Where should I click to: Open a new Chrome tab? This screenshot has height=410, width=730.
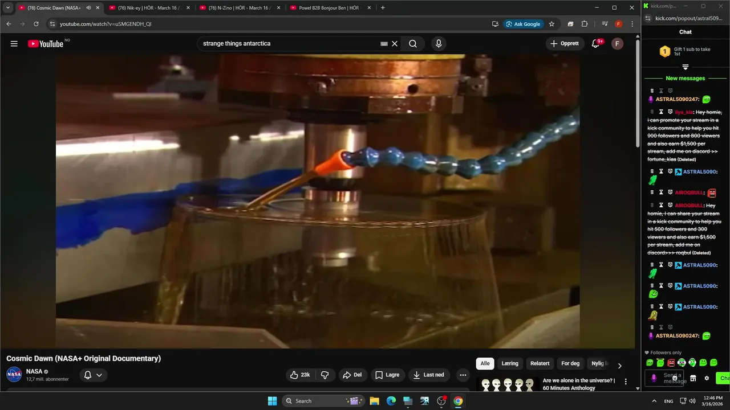[x=383, y=8]
